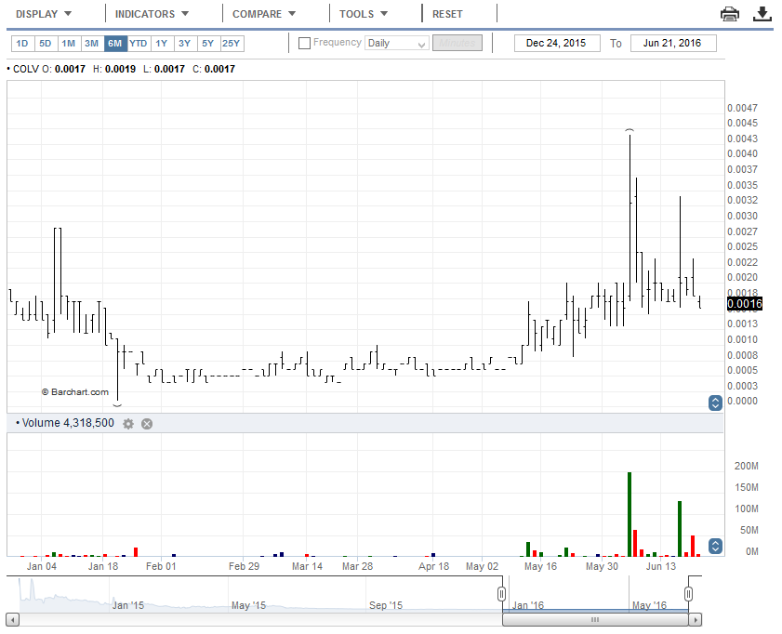Edit the start date Dec 24, 2015
The width and height of the screenshot is (782, 634).
[557, 43]
